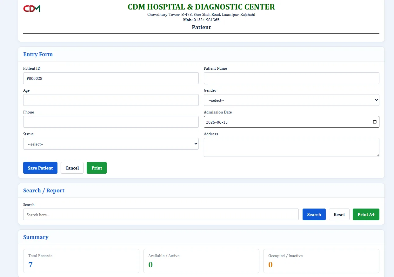Image resolution: width=394 pixels, height=277 pixels.
Task: Click the green Print button
Action: pyautogui.click(x=97, y=168)
